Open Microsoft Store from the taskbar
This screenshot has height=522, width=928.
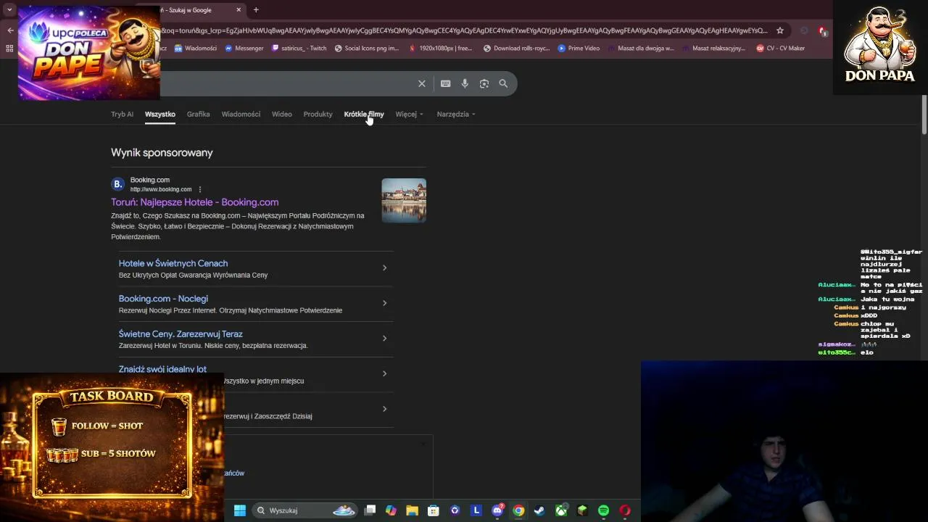pyautogui.click(x=434, y=510)
